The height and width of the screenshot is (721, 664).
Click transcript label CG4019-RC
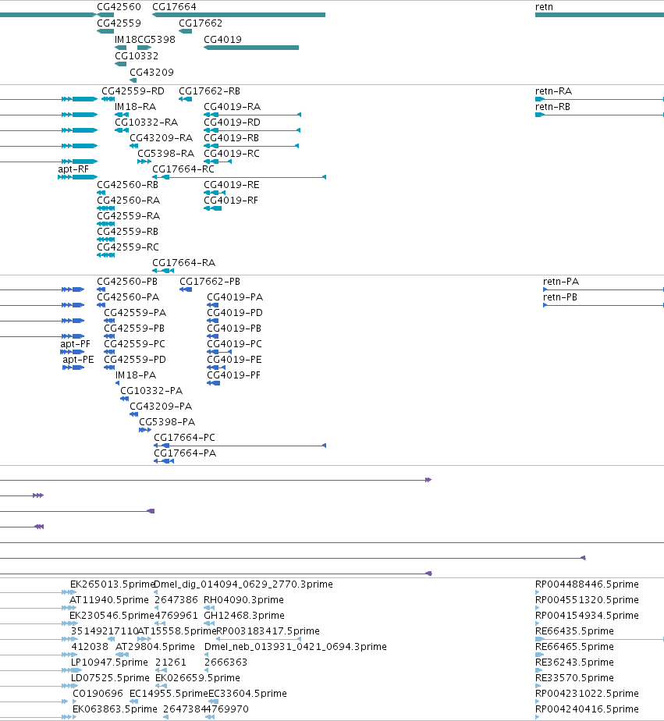(232, 154)
